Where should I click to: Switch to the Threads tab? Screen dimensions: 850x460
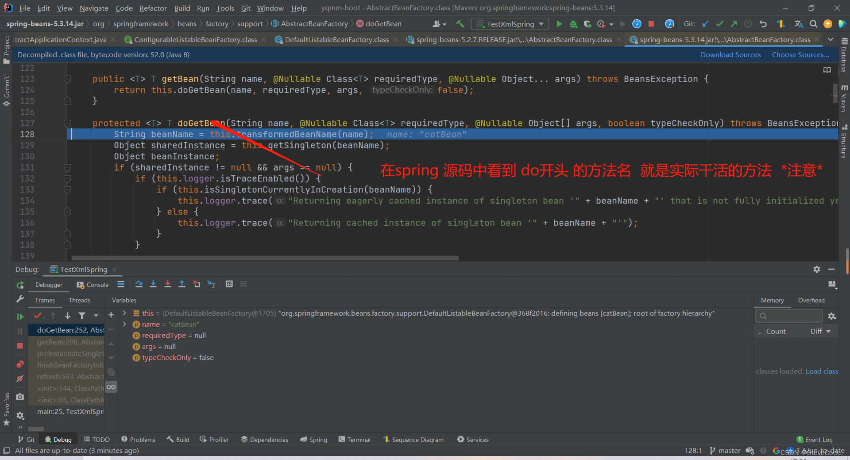point(80,300)
